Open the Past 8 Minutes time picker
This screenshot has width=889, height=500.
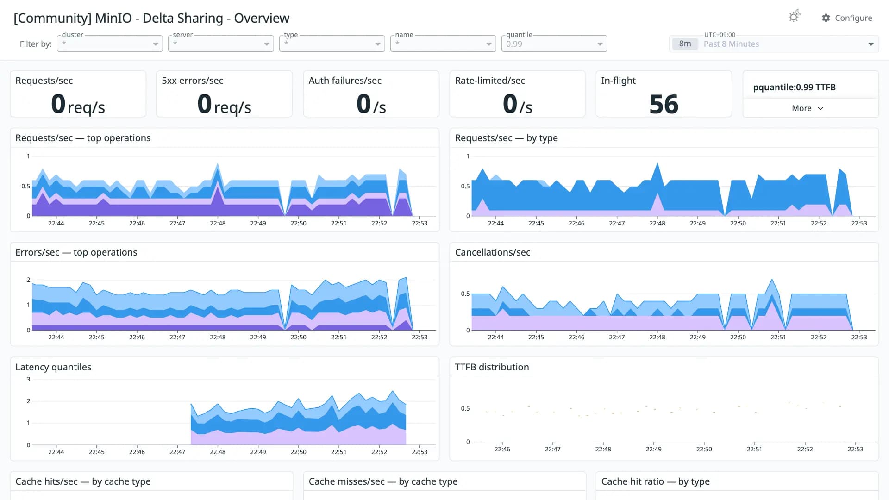774,44
